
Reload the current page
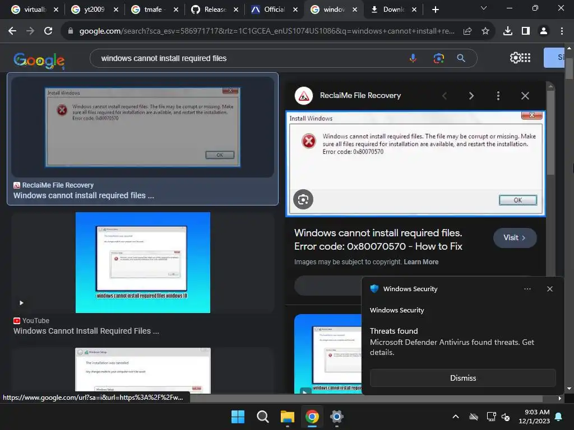(48, 31)
